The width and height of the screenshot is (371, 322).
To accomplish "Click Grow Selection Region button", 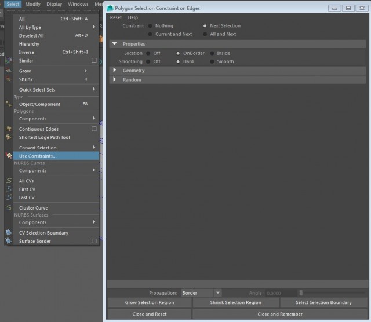I will click(x=150, y=303).
